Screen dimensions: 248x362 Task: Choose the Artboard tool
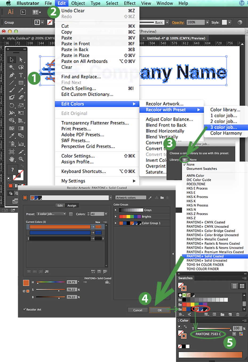pyautogui.click(x=11, y=152)
